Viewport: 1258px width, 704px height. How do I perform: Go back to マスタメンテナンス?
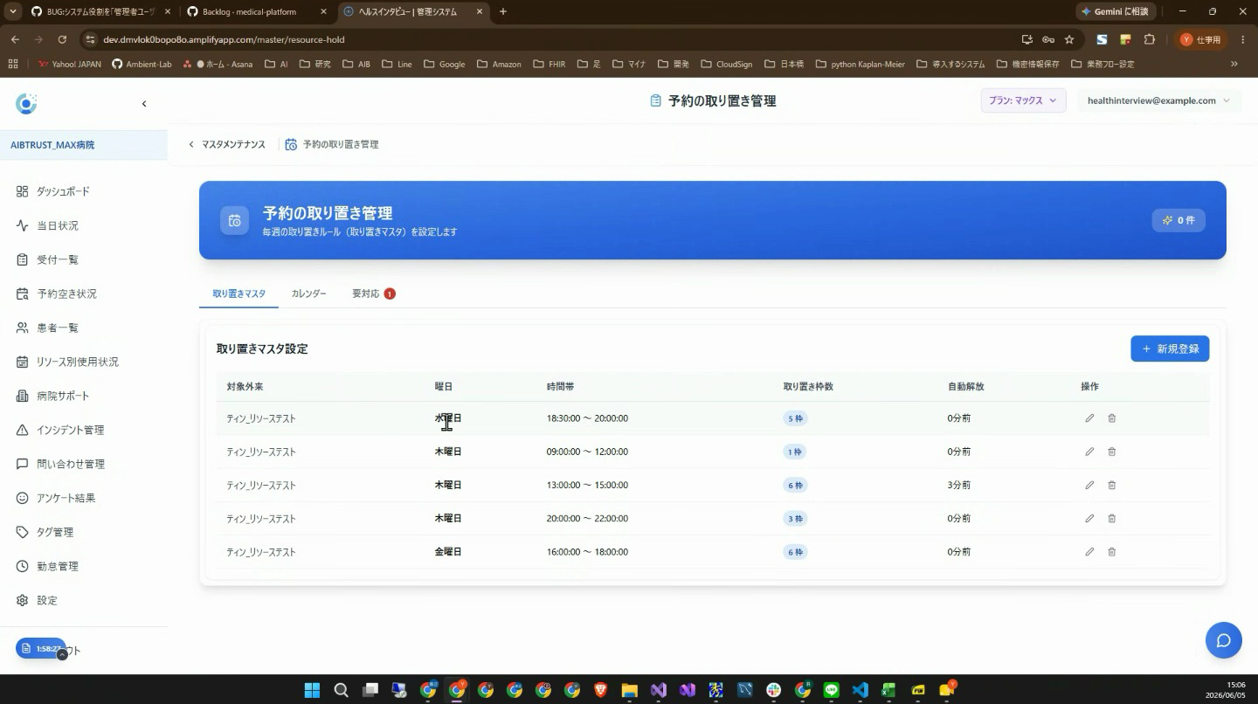click(x=227, y=144)
